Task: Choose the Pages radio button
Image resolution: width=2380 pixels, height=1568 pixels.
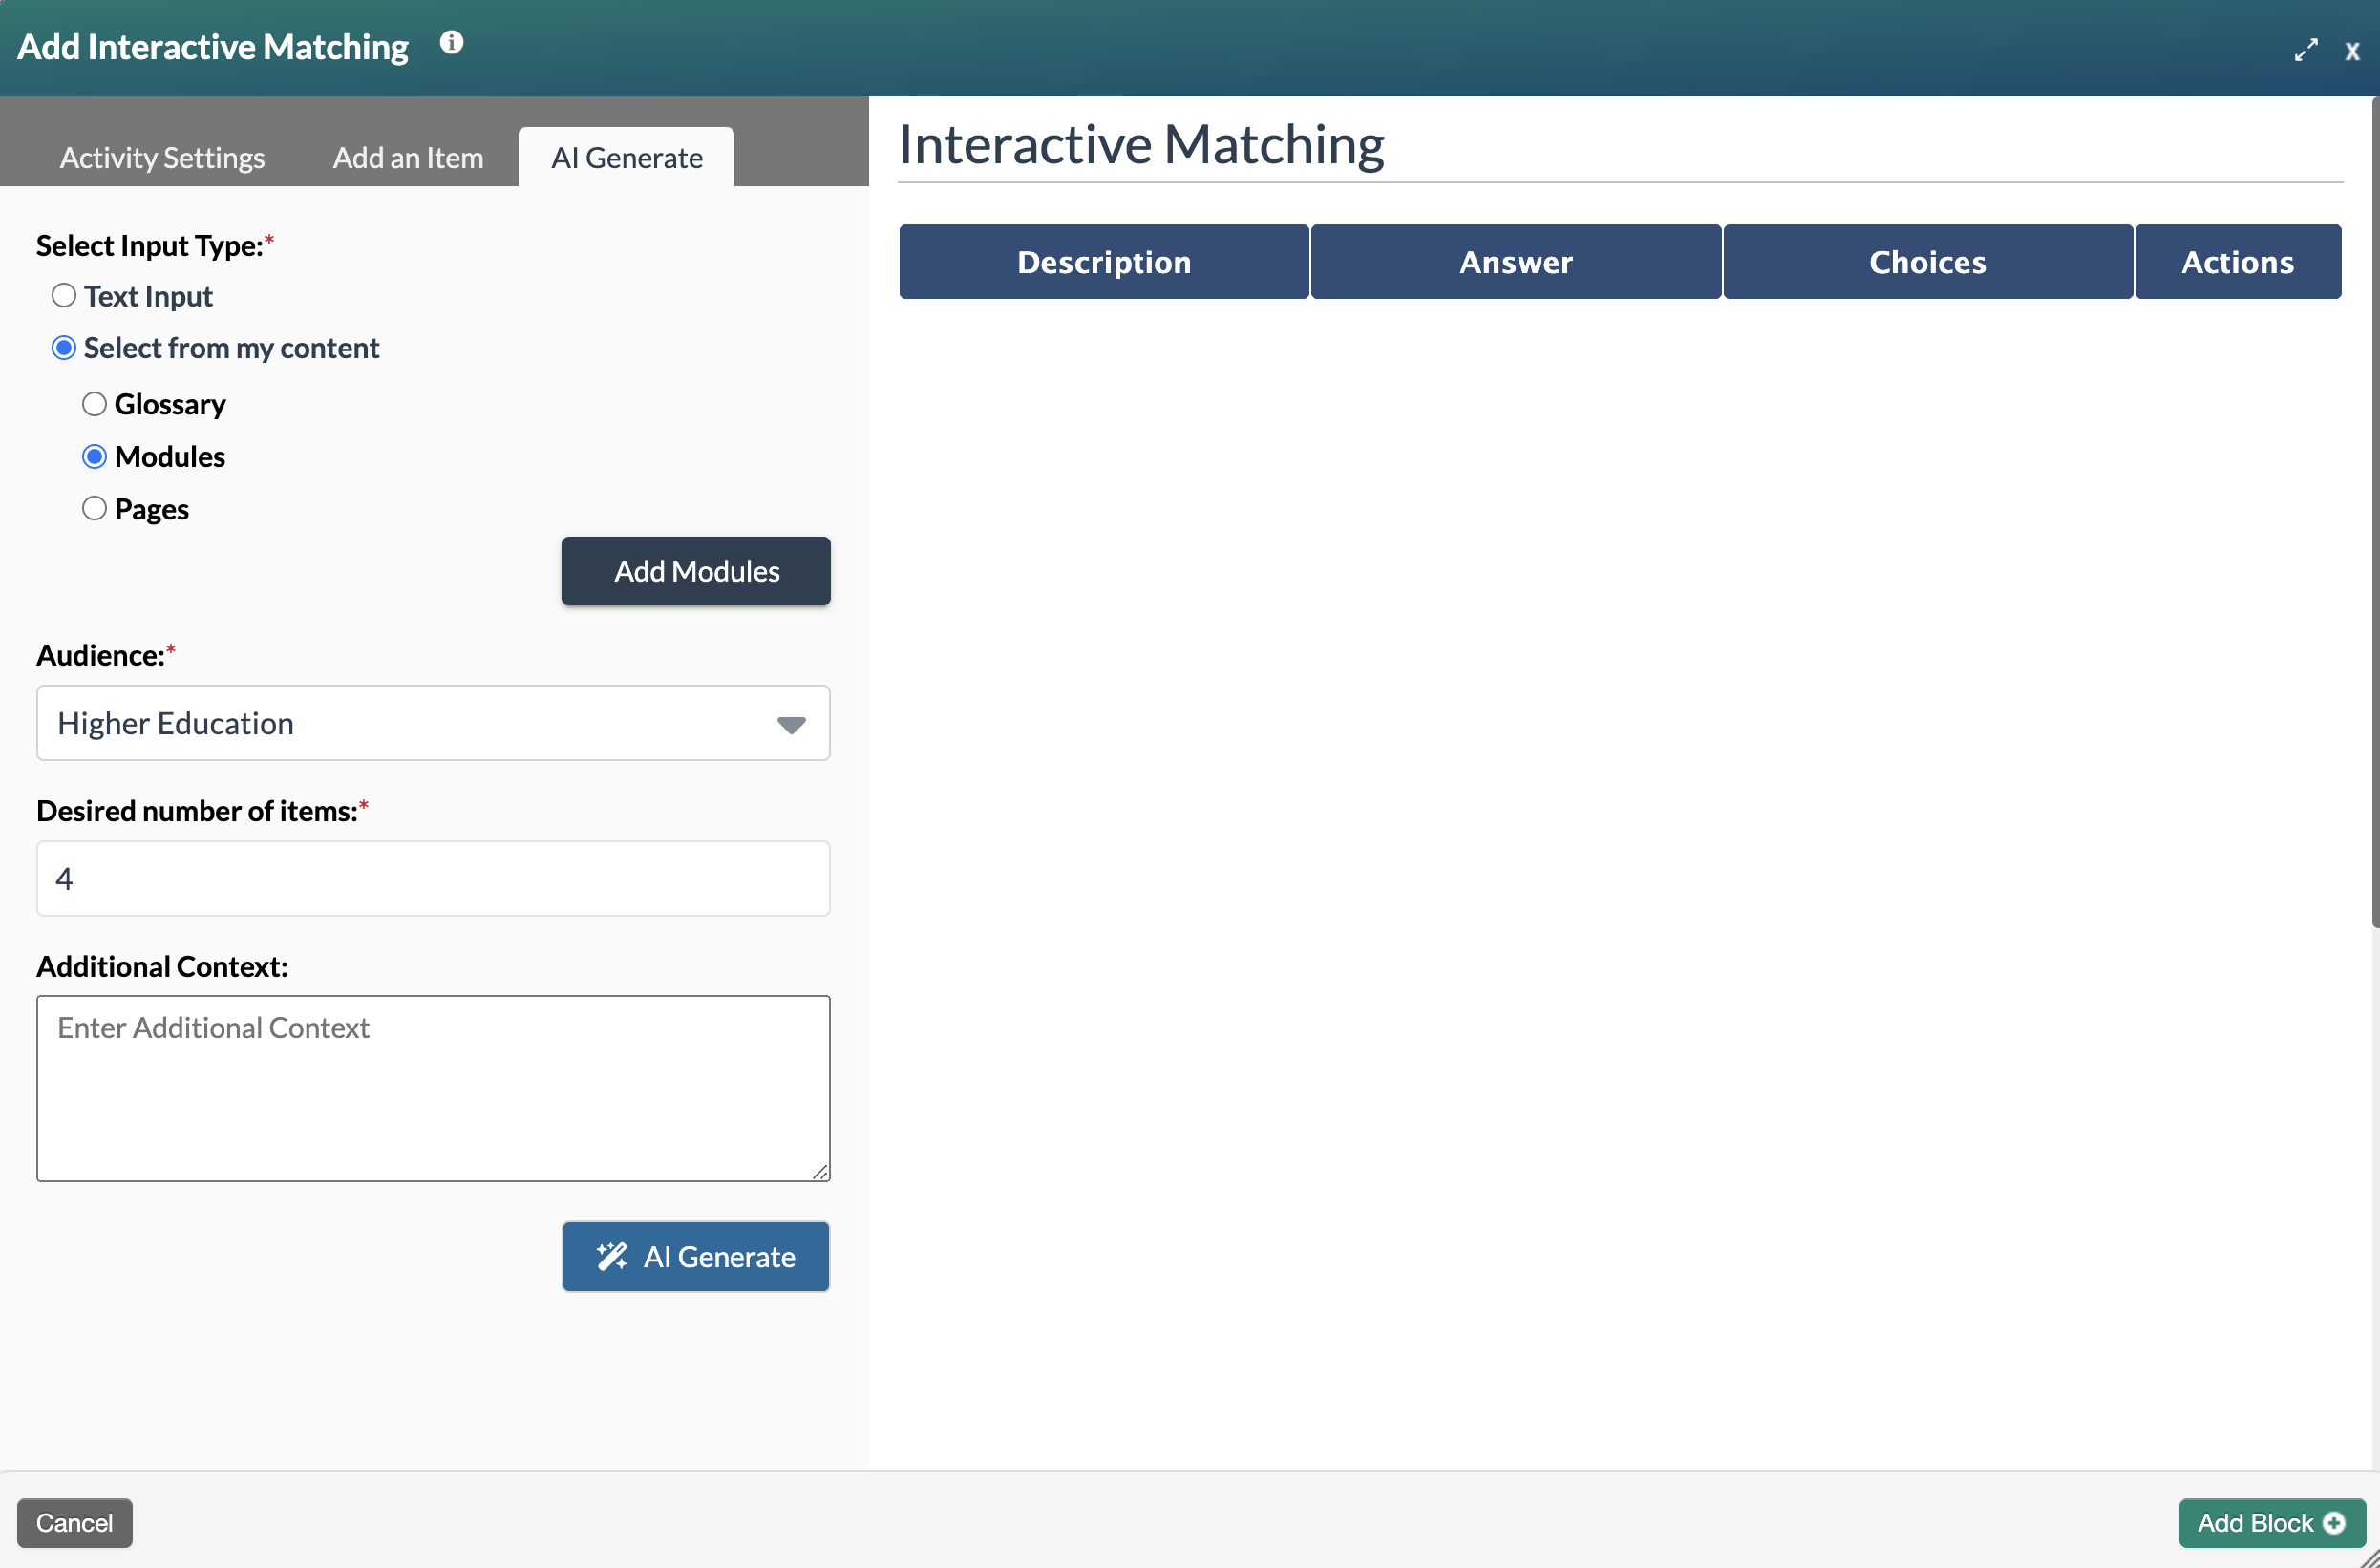Action: pos(94,508)
